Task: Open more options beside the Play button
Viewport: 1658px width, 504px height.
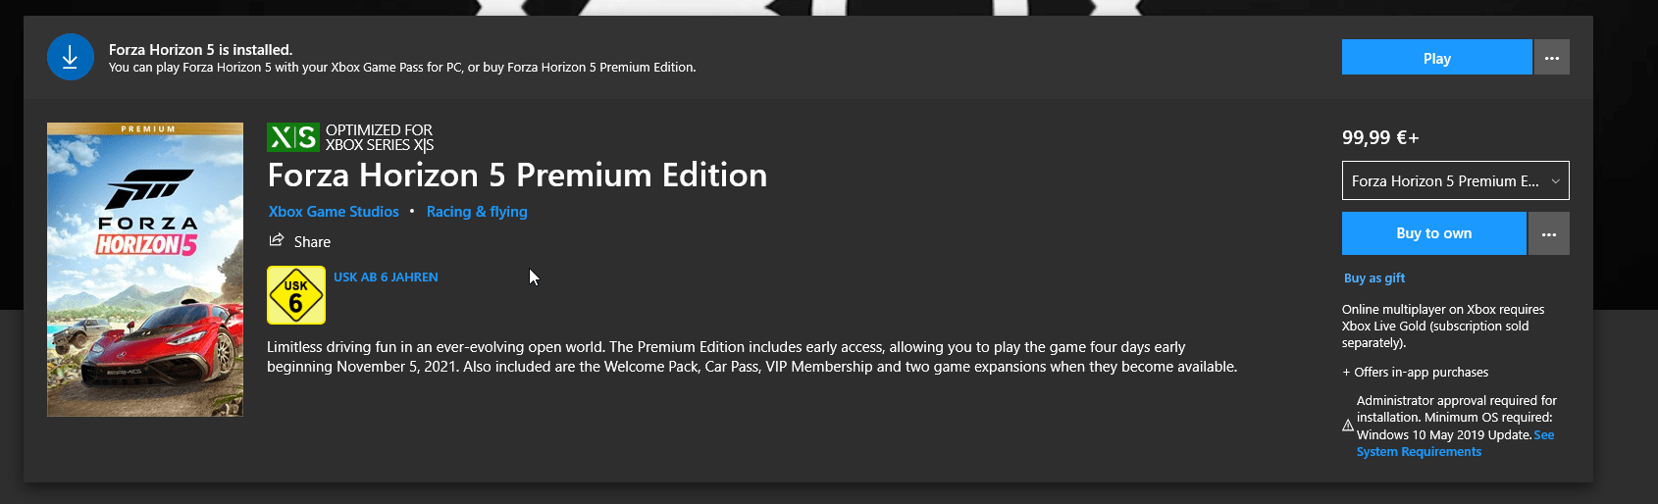Action: [1551, 58]
